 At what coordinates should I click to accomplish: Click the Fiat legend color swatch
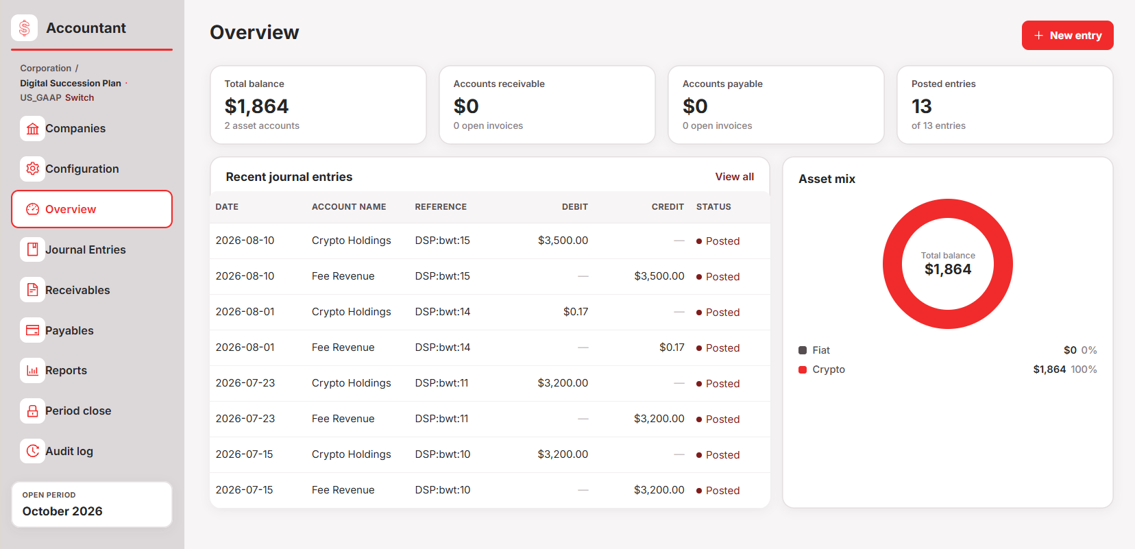[x=803, y=350]
